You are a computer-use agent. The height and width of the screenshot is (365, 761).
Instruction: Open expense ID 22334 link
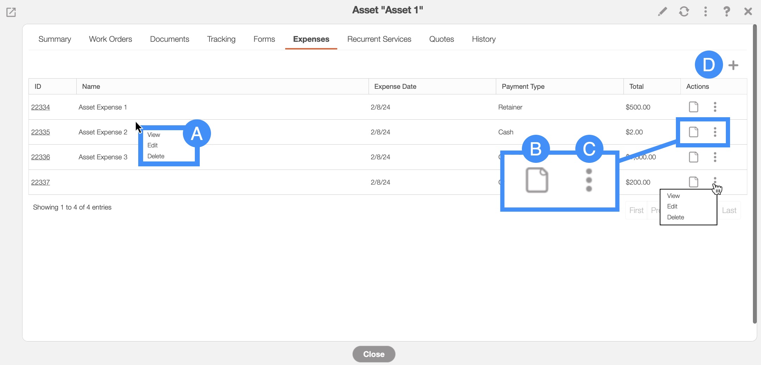point(40,107)
